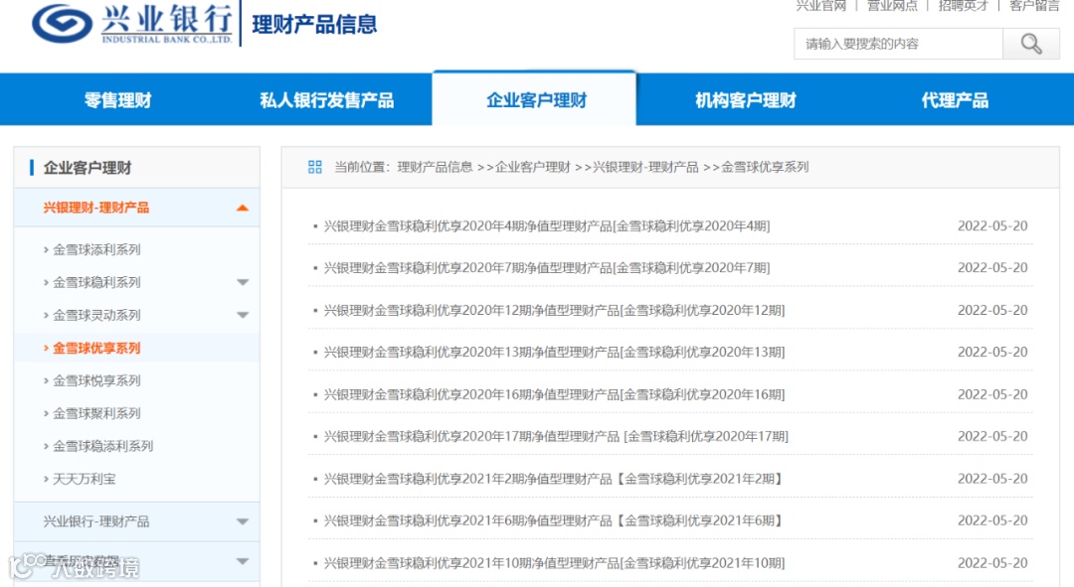This screenshot has width=1074, height=587.
Task: Click the 理财产品信息 header title
Action: [314, 25]
